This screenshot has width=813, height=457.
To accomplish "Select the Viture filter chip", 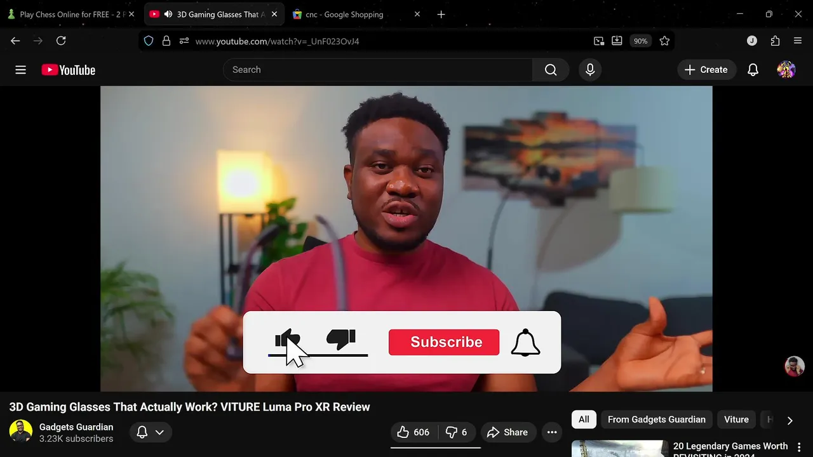I will pyautogui.click(x=736, y=420).
